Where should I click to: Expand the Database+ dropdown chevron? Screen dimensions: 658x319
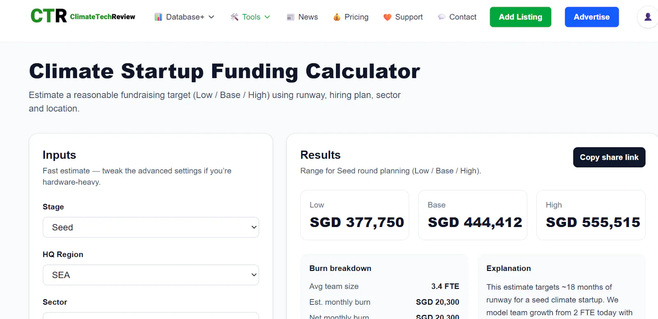[x=211, y=17]
